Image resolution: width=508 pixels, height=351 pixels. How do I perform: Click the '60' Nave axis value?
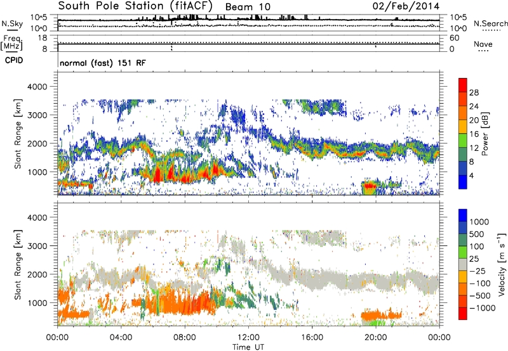coord(455,38)
